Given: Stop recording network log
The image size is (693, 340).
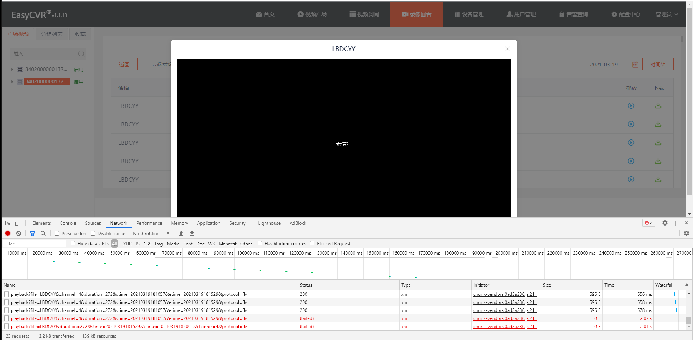Looking at the screenshot, I should click(x=8, y=233).
